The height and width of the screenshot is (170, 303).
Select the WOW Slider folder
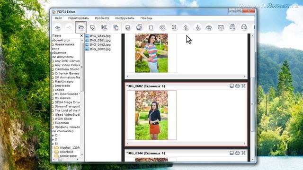tap(63, 119)
